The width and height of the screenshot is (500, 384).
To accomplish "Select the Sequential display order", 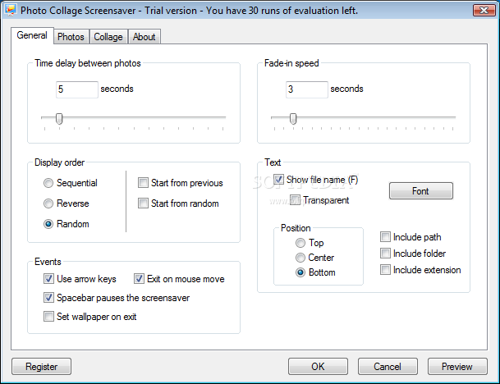I will tap(48, 183).
